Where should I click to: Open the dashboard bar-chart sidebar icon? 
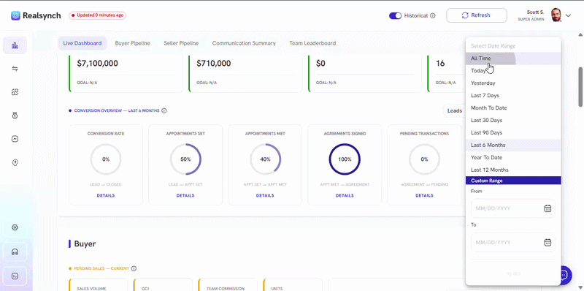pyautogui.click(x=15, y=45)
